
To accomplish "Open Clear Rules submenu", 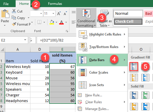I will pos(102,102).
